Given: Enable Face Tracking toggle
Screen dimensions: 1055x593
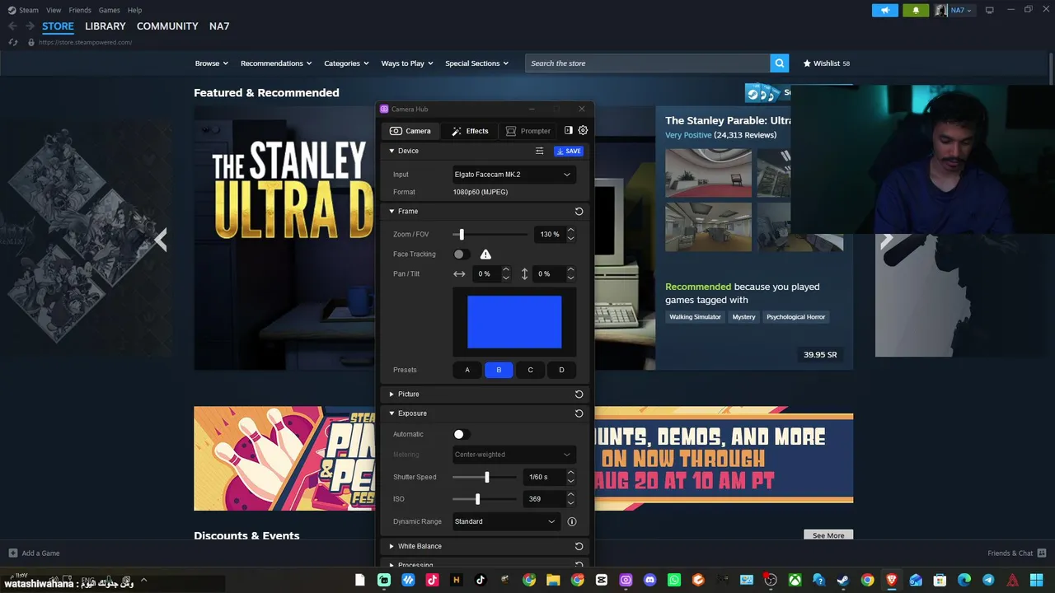Looking at the screenshot, I should pos(462,254).
